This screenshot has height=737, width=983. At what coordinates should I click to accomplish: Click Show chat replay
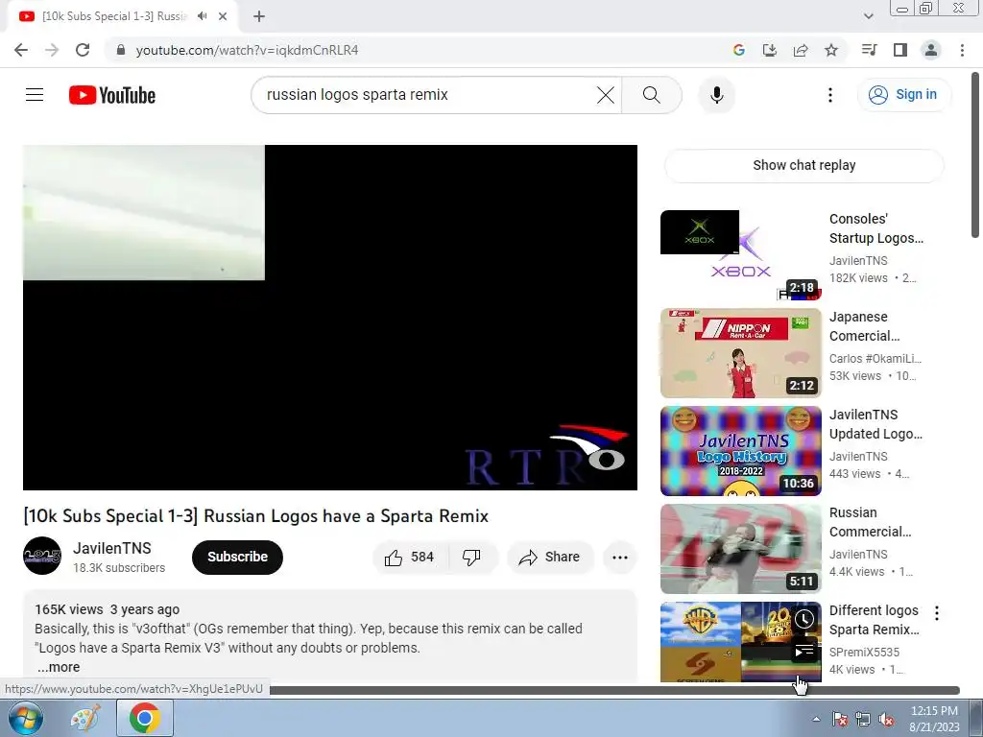click(x=803, y=165)
